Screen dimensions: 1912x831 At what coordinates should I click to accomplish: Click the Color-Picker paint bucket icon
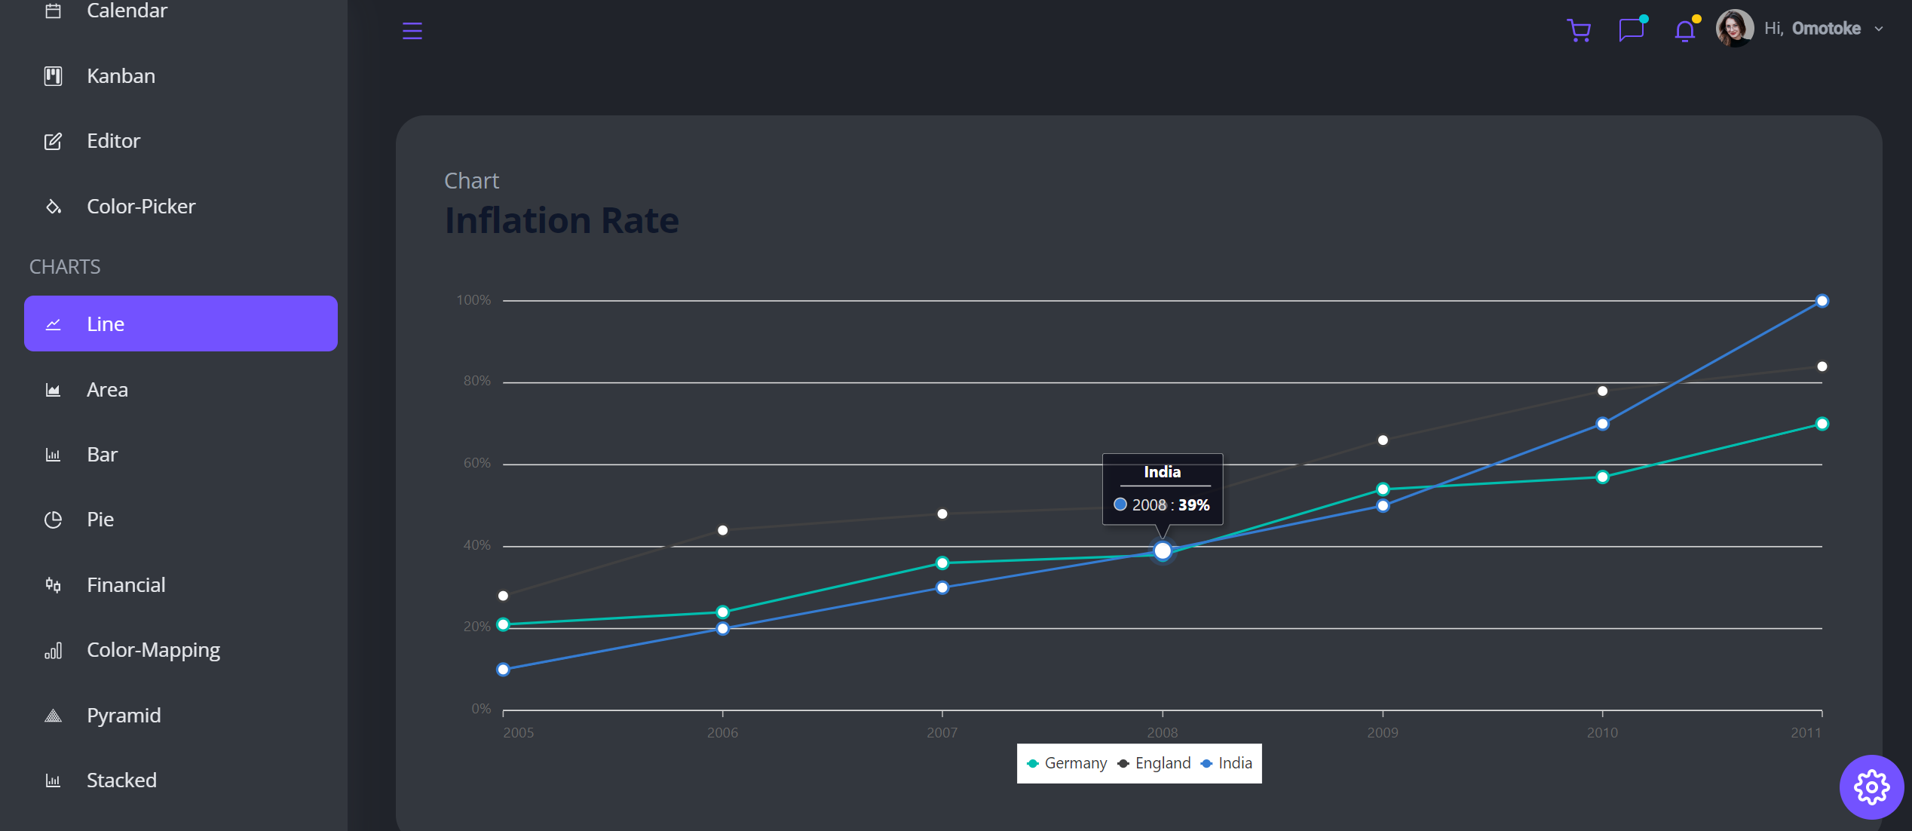53,207
